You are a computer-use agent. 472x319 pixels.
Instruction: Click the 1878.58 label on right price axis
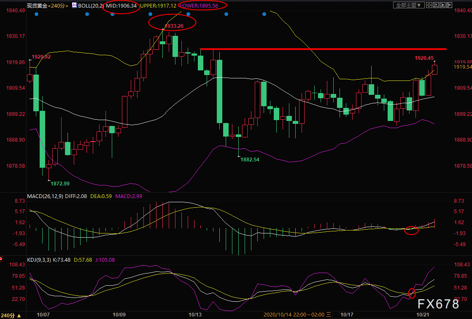coord(463,166)
